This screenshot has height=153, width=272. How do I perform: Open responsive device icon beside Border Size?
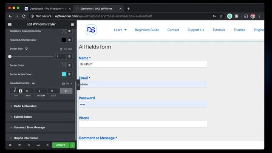pyautogui.click(x=26, y=49)
